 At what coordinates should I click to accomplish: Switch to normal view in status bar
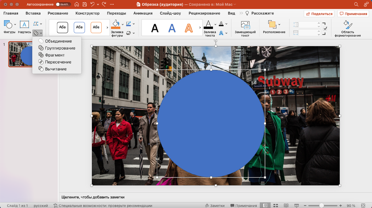(x=265, y=206)
